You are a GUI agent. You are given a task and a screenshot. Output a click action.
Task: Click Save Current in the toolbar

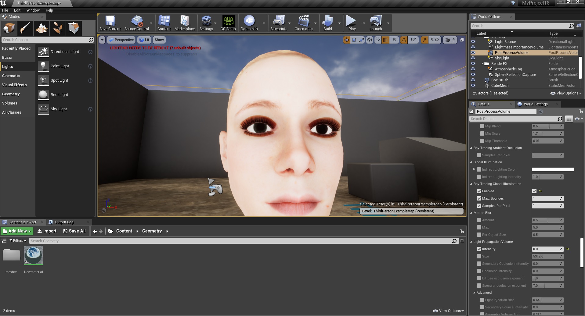[110, 23]
